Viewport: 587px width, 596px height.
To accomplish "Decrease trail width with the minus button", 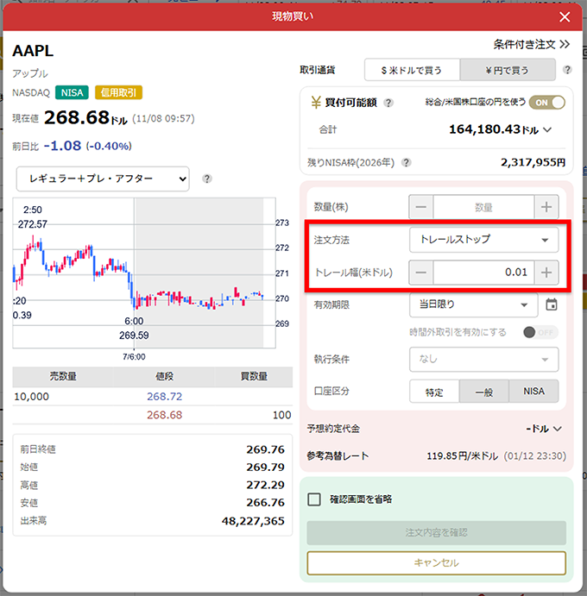I will click(x=420, y=273).
